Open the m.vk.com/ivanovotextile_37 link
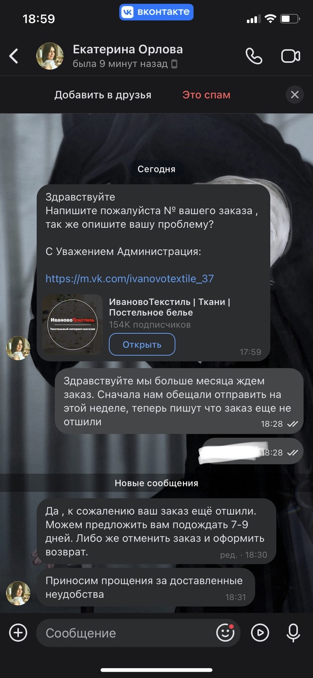Image resolution: width=313 pixels, height=678 pixels. pos(130,278)
